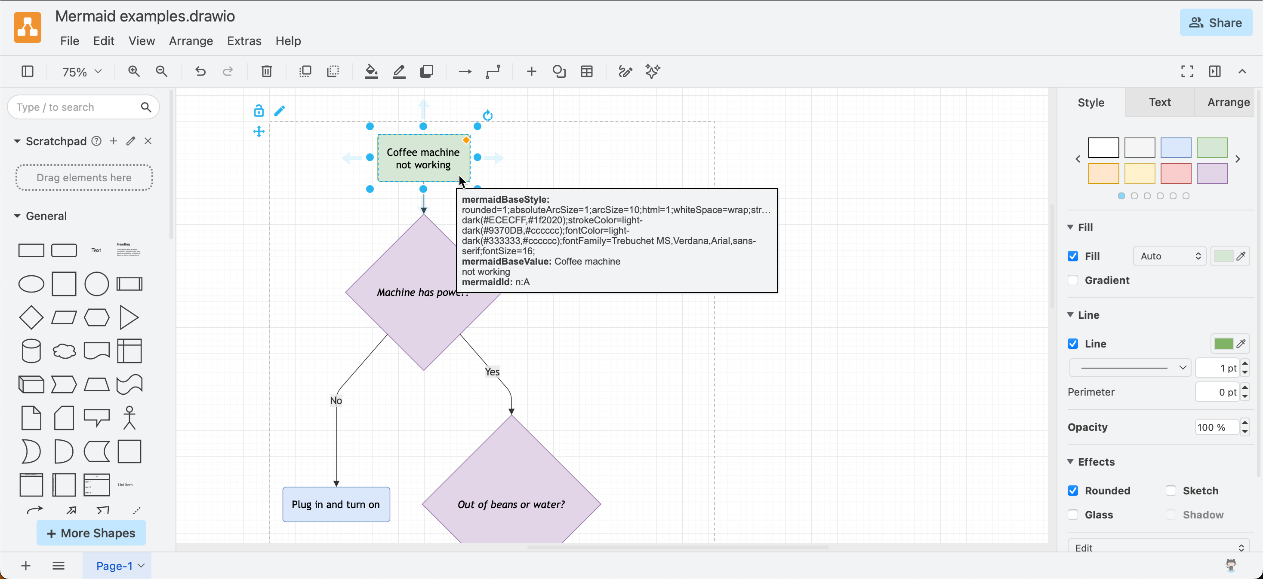Screen dimensions: 1263x579
Task: Collapse the Fill section
Action: tap(1070, 227)
